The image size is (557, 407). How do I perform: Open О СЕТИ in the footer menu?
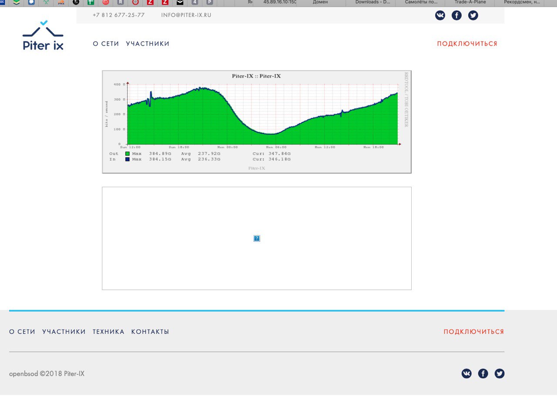point(22,332)
